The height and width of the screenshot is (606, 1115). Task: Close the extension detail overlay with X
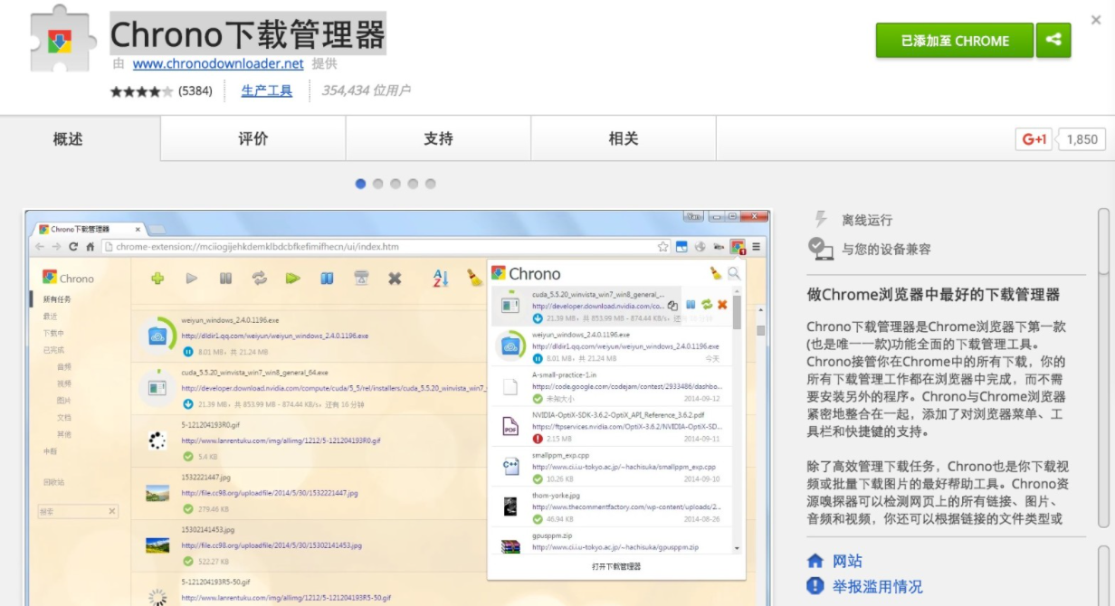coord(1096,21)
